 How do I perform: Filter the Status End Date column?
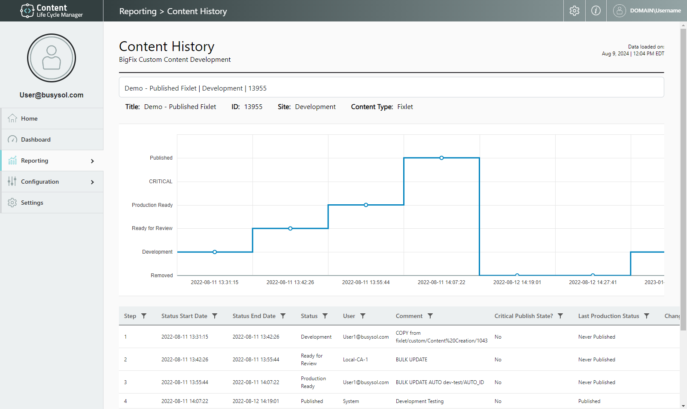tap(283, 316)
